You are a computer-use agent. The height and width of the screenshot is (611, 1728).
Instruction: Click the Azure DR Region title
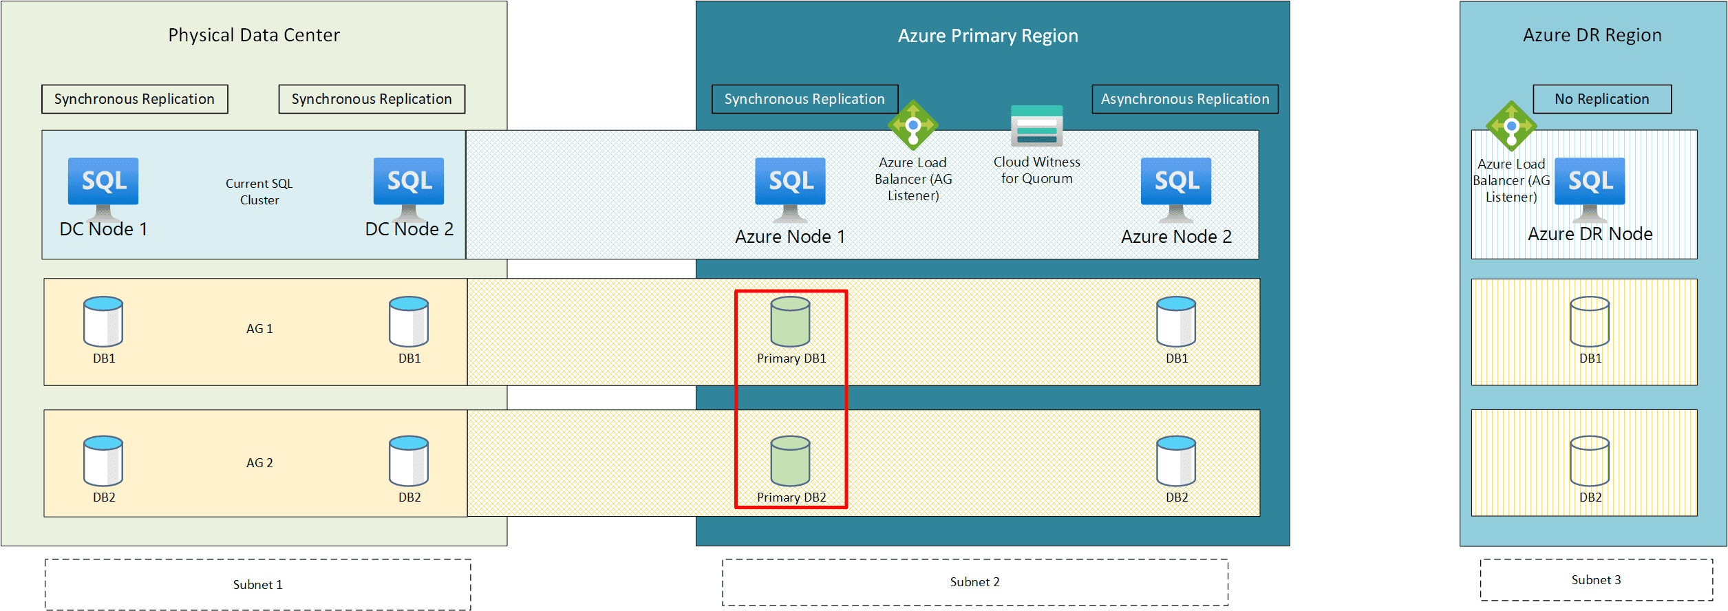1592,35
